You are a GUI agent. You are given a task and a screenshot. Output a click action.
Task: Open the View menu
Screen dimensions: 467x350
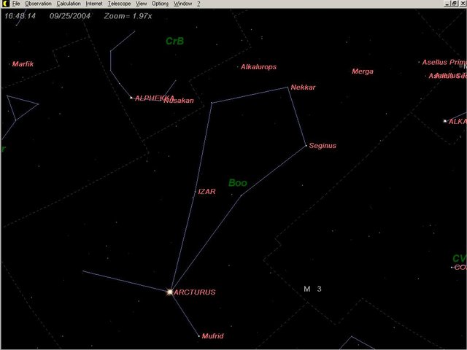(x=141, y=4)
